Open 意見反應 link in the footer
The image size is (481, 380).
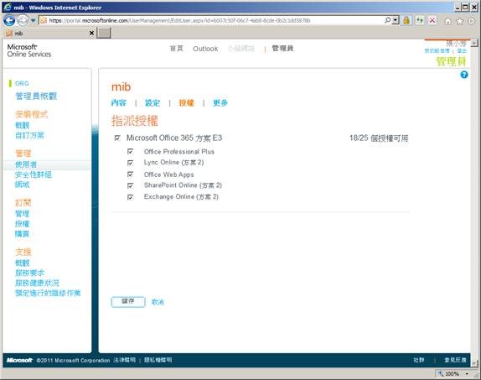[455, 360]
